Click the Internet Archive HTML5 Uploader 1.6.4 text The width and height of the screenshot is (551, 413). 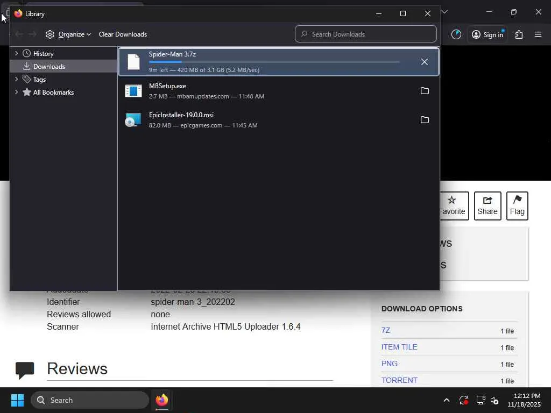tap(225, 326)
